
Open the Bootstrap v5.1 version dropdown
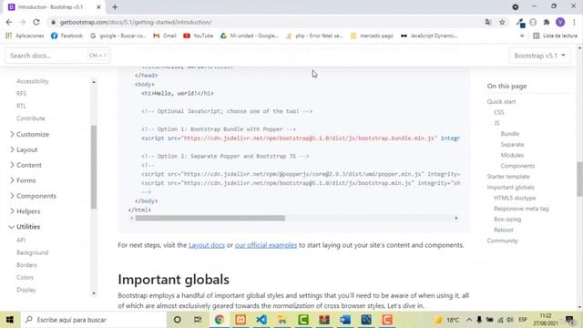[539, 56]
